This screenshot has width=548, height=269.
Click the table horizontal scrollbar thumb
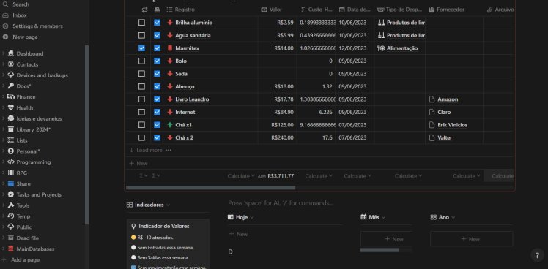[211, 188]
